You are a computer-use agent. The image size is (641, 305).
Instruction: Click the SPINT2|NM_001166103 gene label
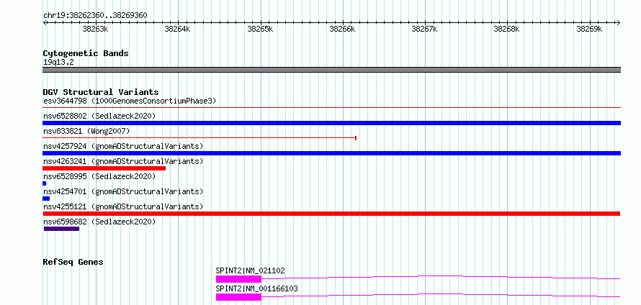click(256, 289)
